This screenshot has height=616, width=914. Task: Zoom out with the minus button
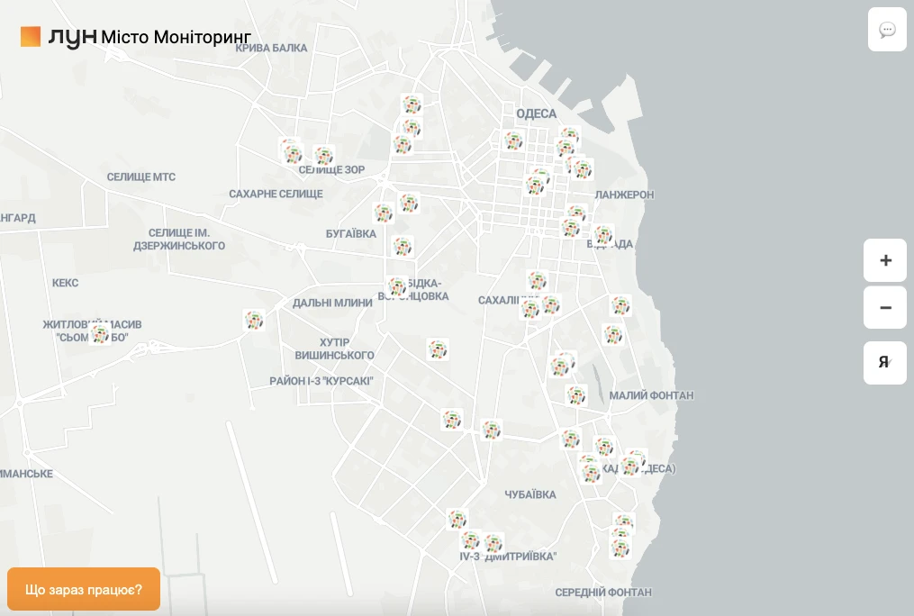(885, 308)
